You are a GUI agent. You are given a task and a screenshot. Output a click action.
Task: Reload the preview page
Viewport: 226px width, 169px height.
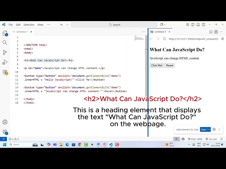pos(165,39)
